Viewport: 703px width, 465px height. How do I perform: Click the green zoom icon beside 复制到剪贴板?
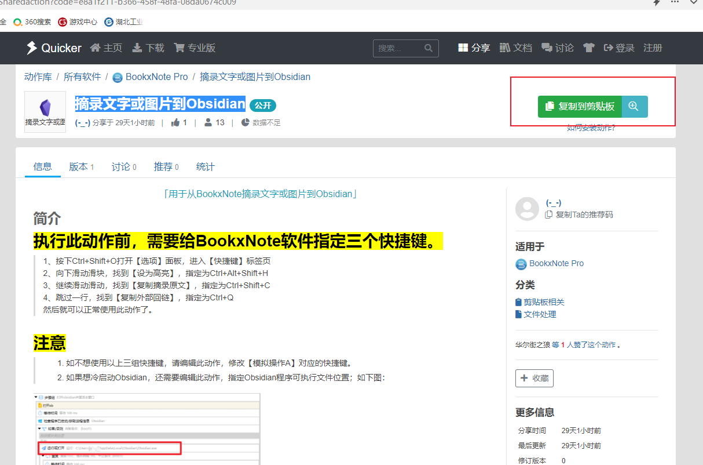click(634, 107)
